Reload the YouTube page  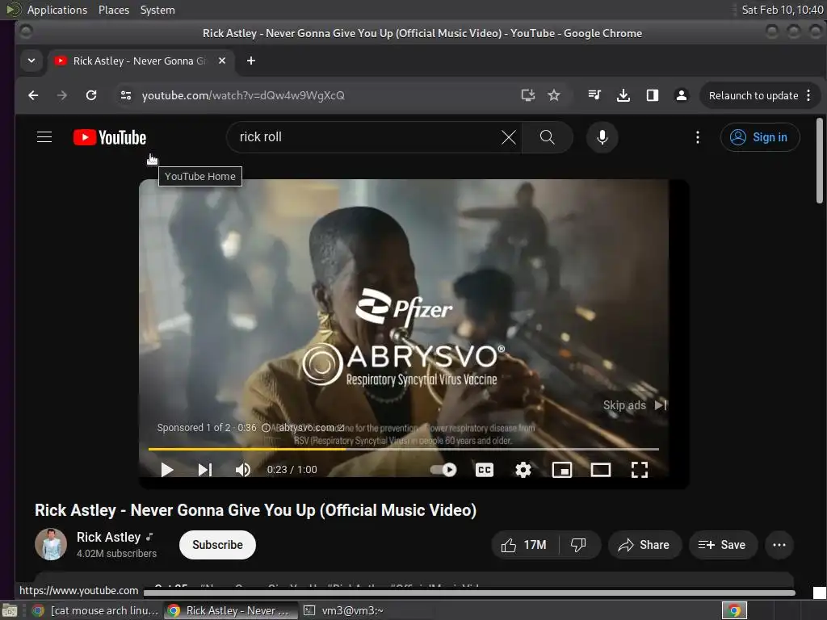91,95
